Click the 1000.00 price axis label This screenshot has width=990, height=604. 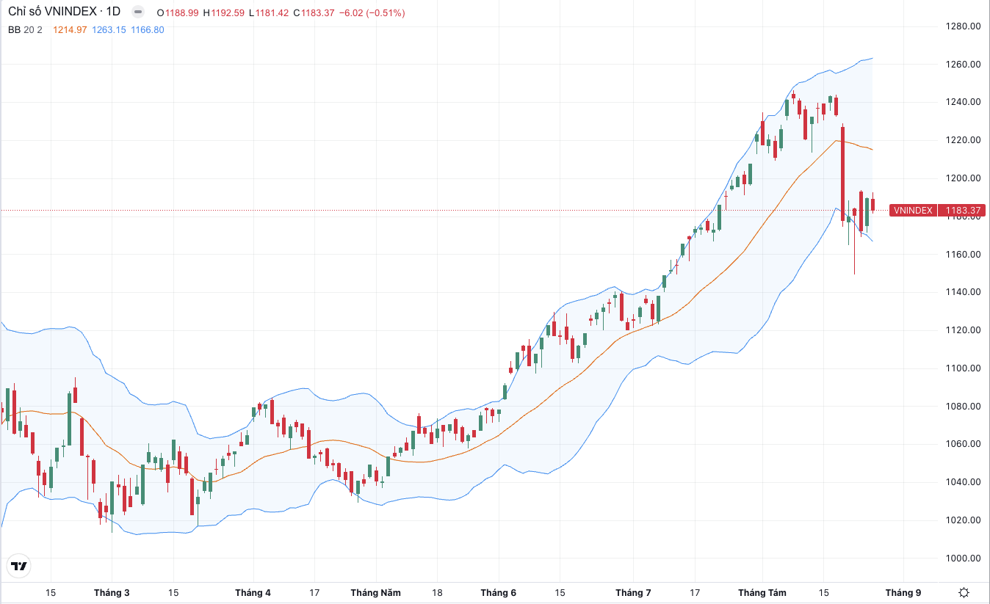click(964, 558)
